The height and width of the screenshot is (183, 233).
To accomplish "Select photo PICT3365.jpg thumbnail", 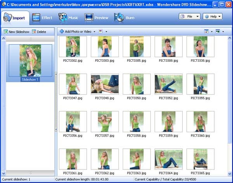I will point(200,159).
